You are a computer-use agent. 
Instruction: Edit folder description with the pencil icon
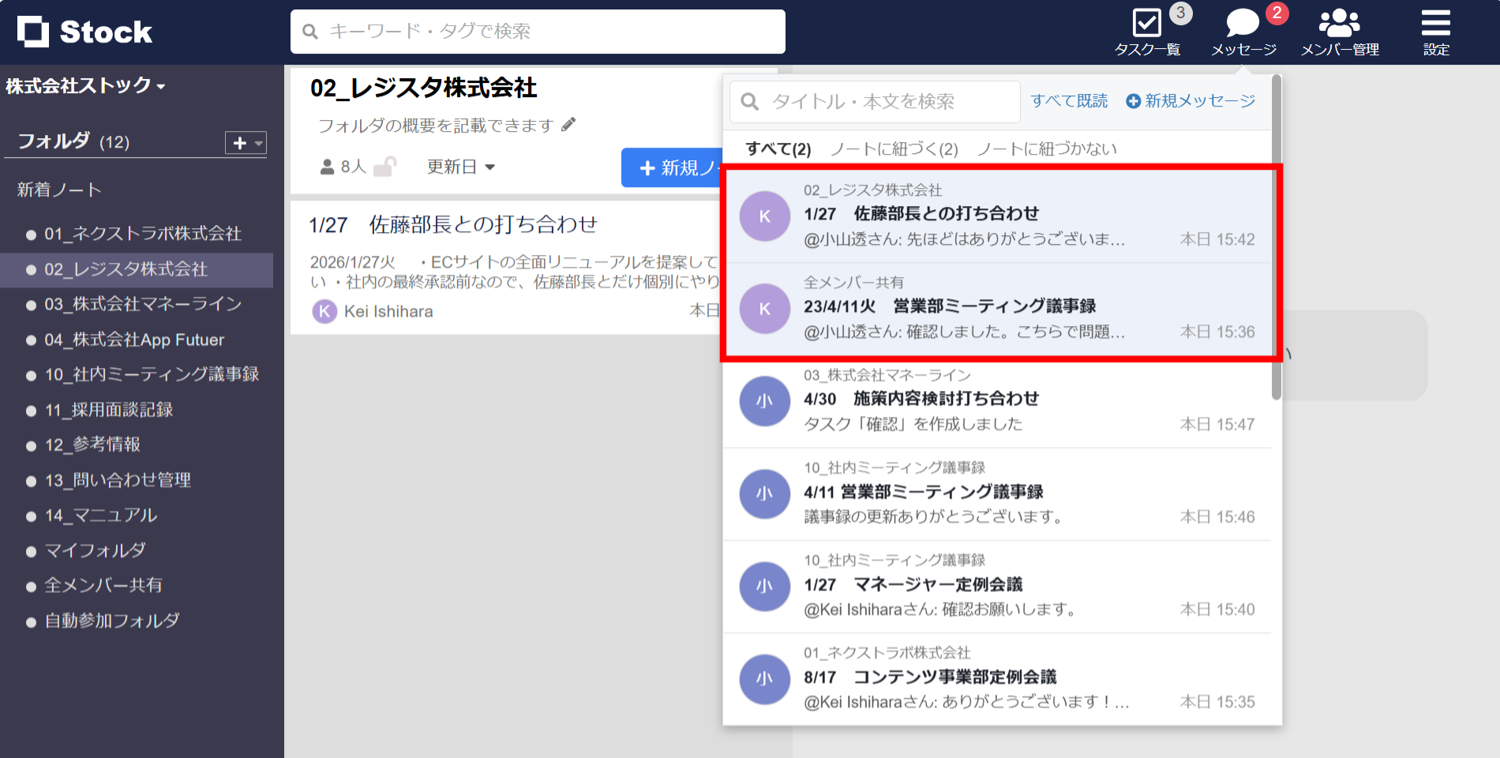tap(568, 124)
